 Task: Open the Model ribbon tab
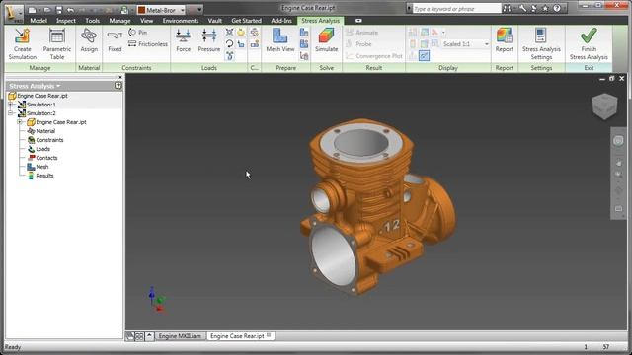point(39,21)
